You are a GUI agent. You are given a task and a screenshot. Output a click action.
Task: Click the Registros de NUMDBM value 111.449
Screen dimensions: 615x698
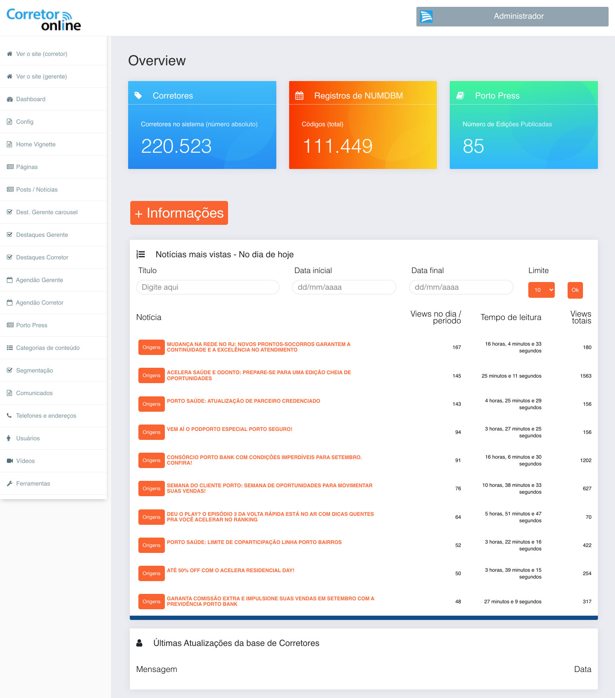(x=337, y=146)
